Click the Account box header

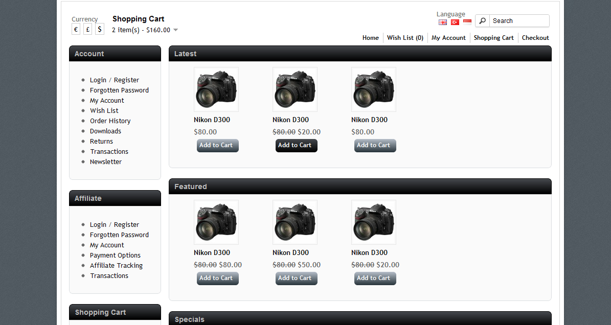pos(115,54)
